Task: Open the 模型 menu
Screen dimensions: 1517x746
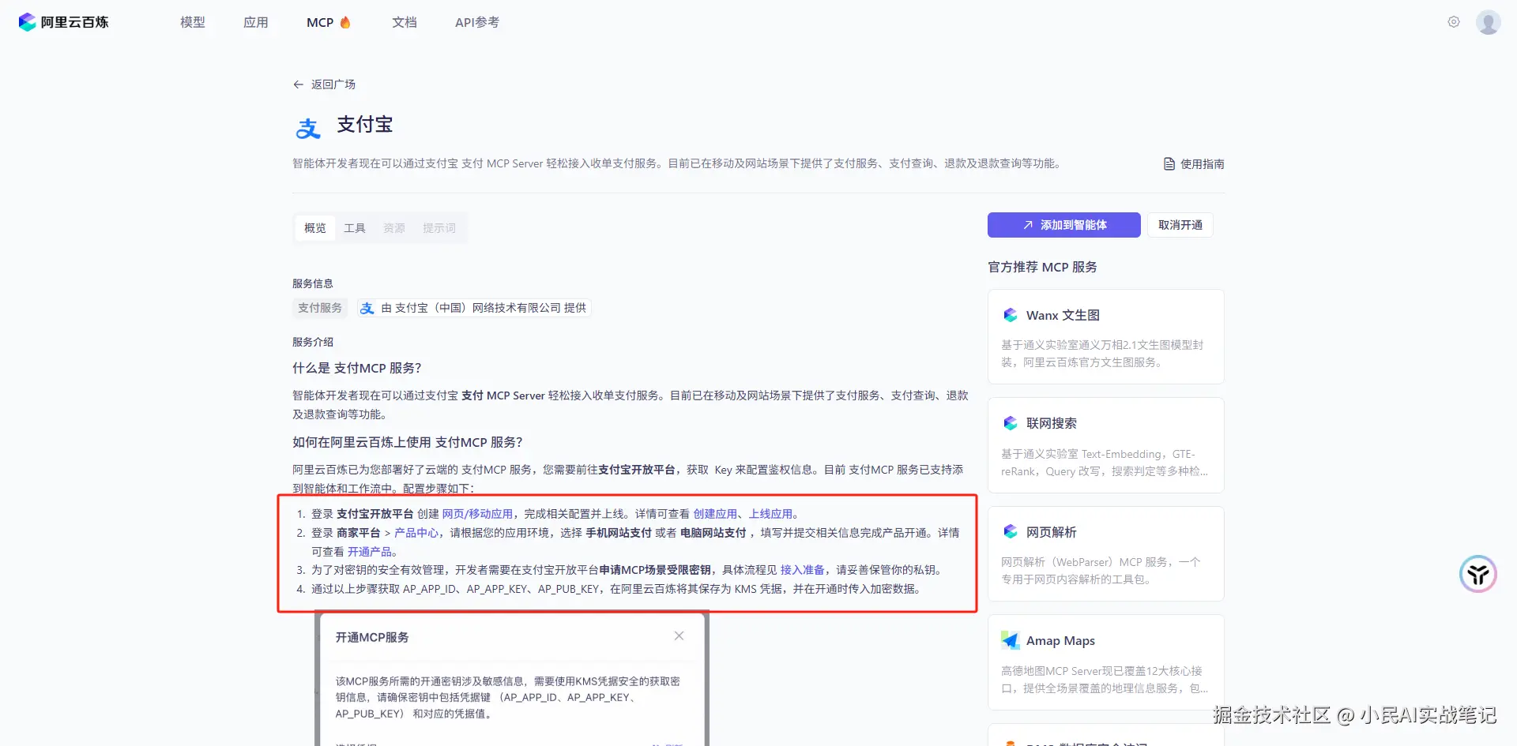Action: point(193,22)
